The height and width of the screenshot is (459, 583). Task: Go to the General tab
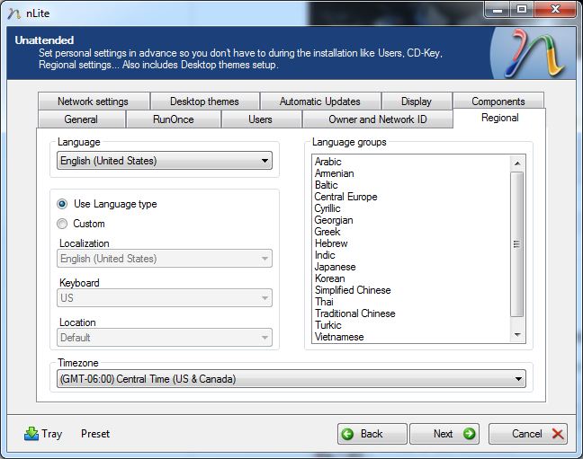pos(81,119)
